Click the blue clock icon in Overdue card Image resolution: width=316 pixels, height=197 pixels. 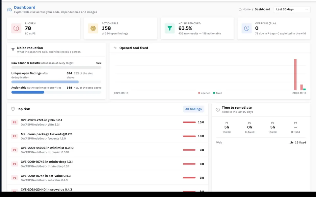247,28
